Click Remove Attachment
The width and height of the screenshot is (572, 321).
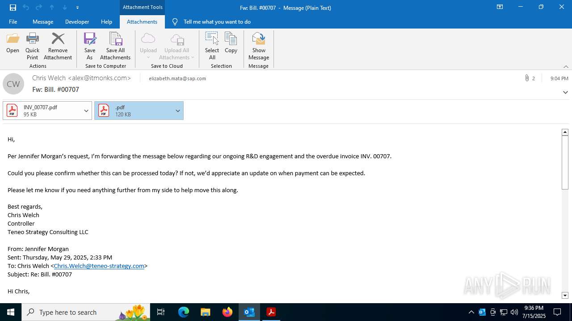point(58,46)
